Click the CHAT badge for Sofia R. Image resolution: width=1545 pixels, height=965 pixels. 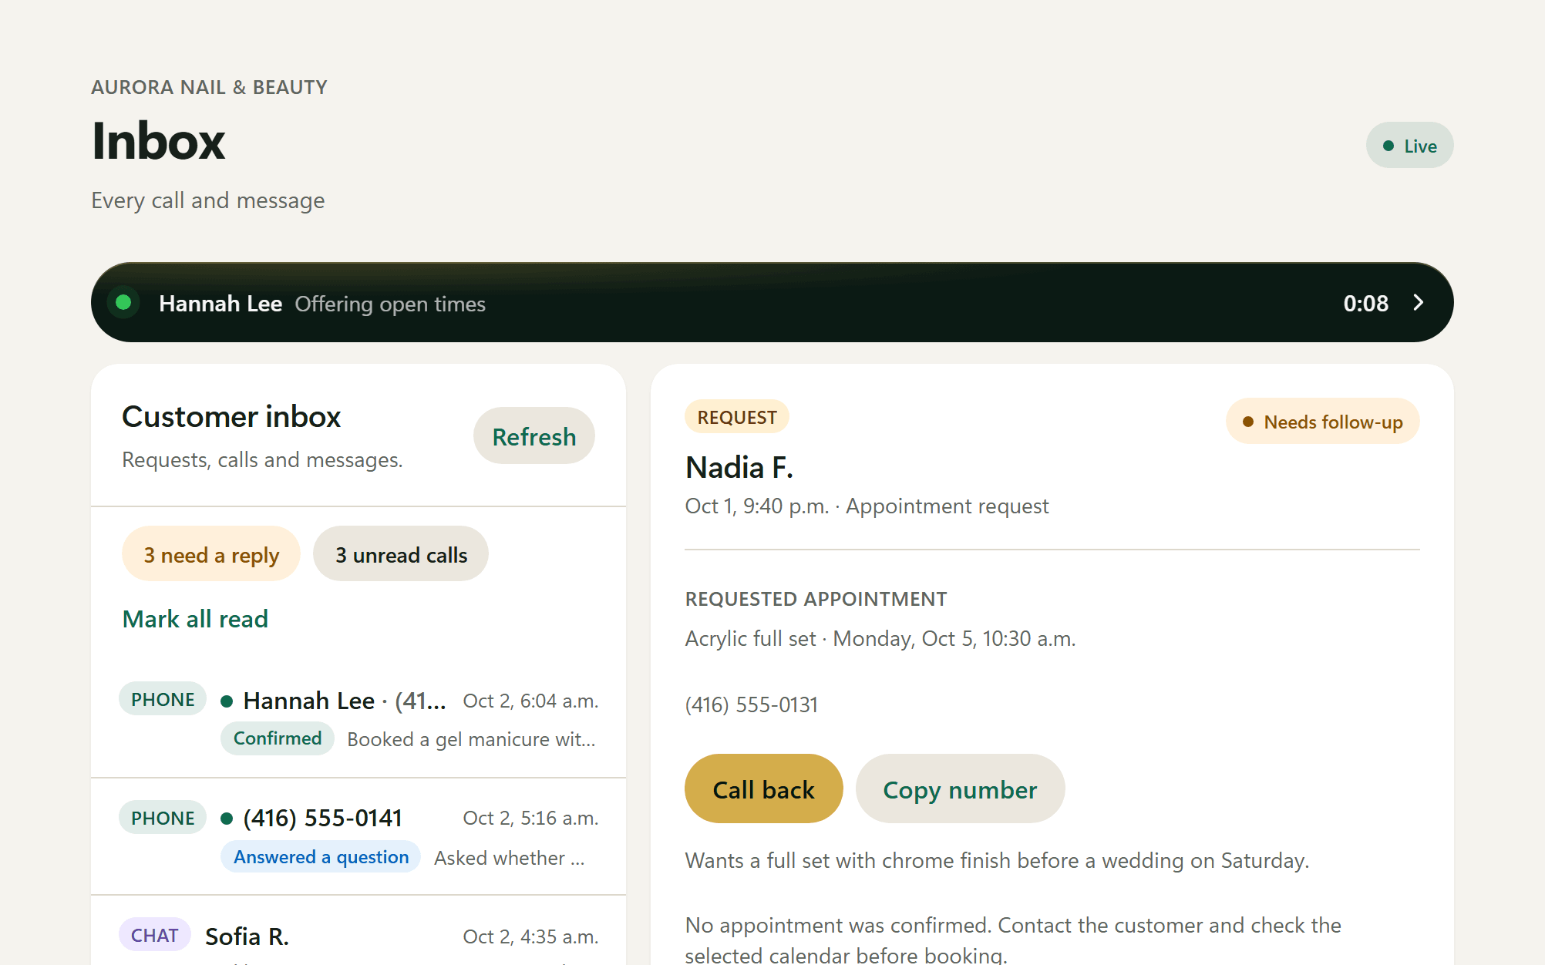click(155, 935)
